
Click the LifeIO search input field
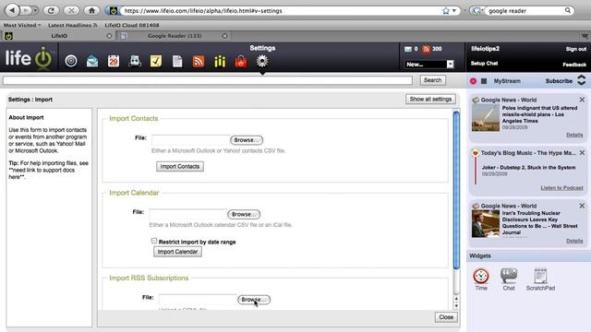click(208, 80)
